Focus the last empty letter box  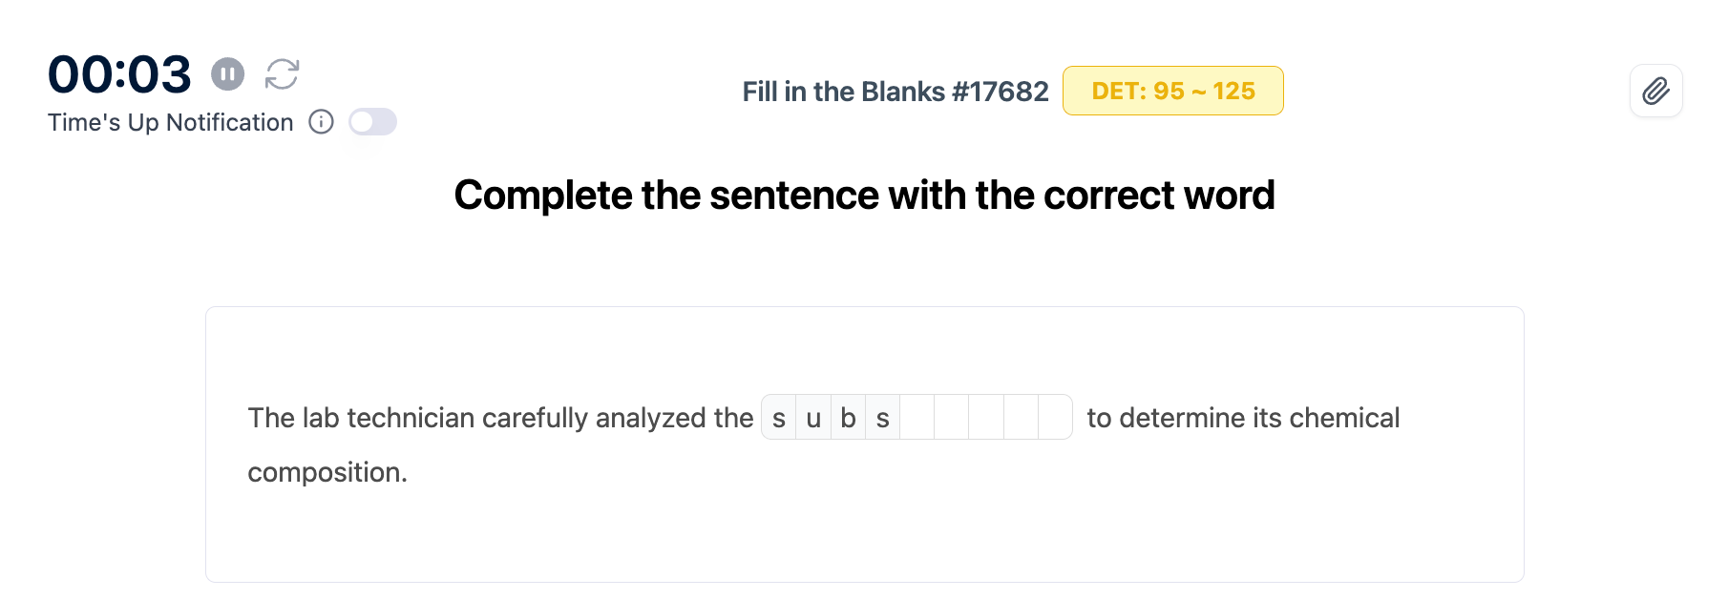[x=1055, y=418]
